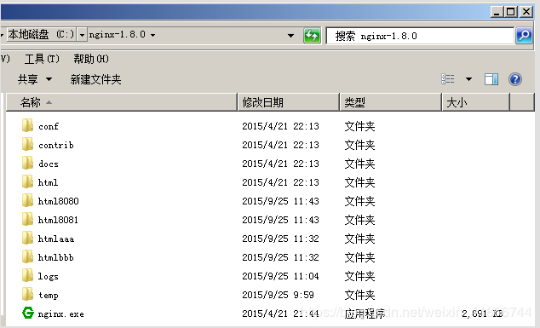This screenshot has height=328, width=540.
Task: Select the temp folder name
Action: (49, 296)
